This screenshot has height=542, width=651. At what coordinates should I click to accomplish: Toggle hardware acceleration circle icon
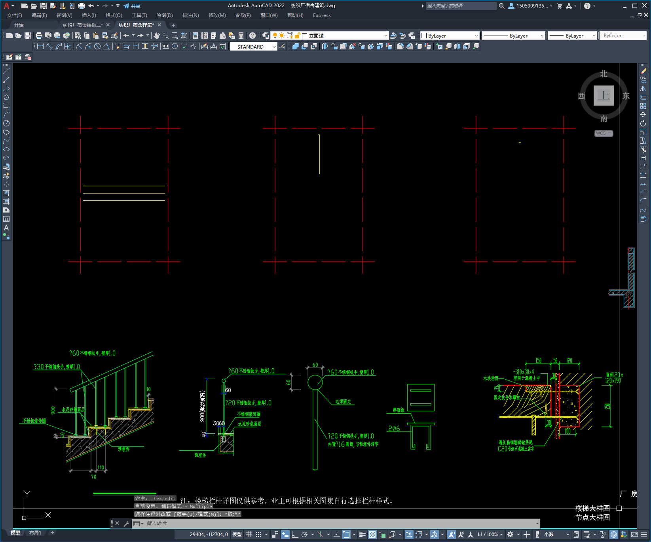(614, 534)
